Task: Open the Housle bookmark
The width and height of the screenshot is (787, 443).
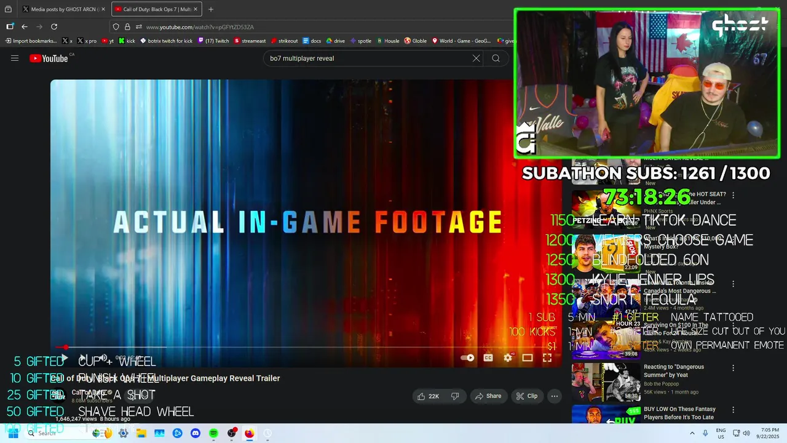Action: (x=388, y=41)
